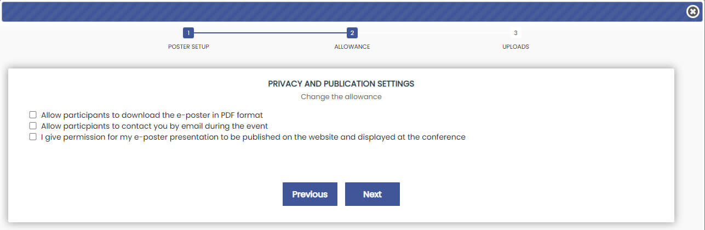This screenshot has width=705, height=230.
Task: Click the step 2 number badge
Action: [x=352, y=33]
